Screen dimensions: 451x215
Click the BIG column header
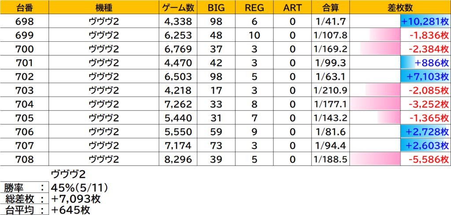(x=217, y=7)
